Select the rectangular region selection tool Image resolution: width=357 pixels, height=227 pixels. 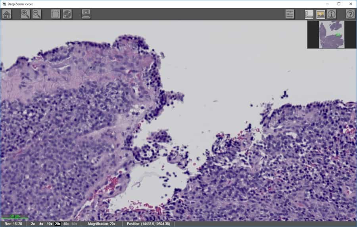pyautogui.click(x=56, y=14)
